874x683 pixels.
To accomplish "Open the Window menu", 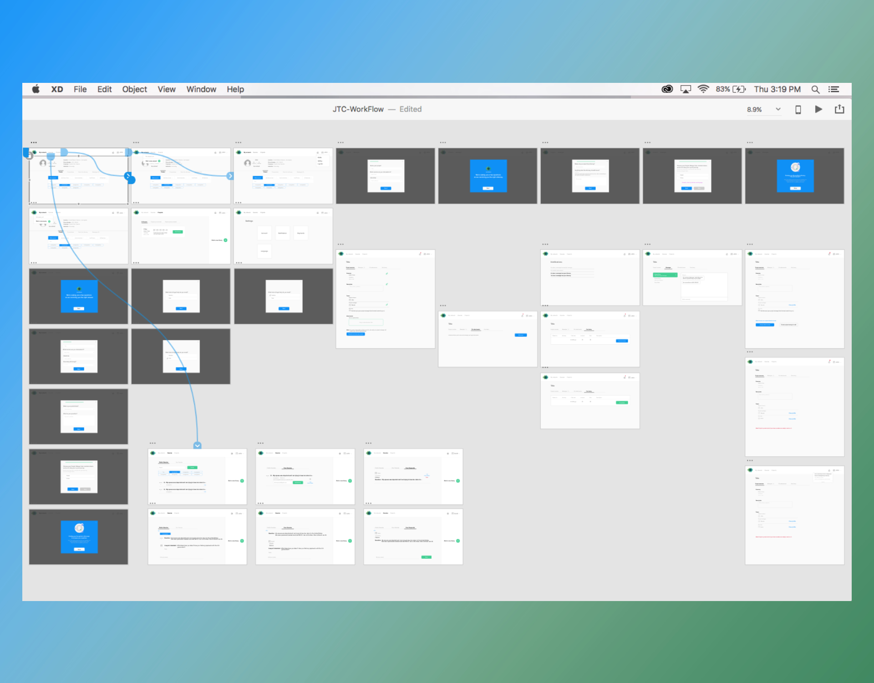I will (201, 89).
